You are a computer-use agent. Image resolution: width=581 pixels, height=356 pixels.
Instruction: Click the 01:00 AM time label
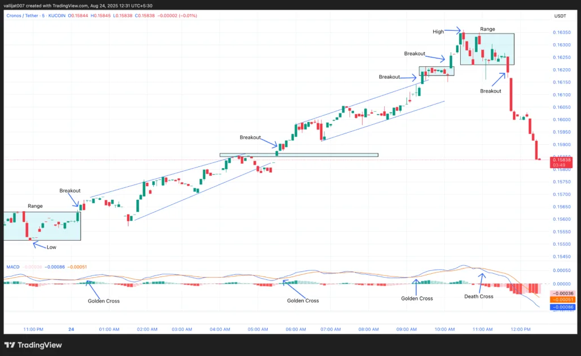[109, 329]
